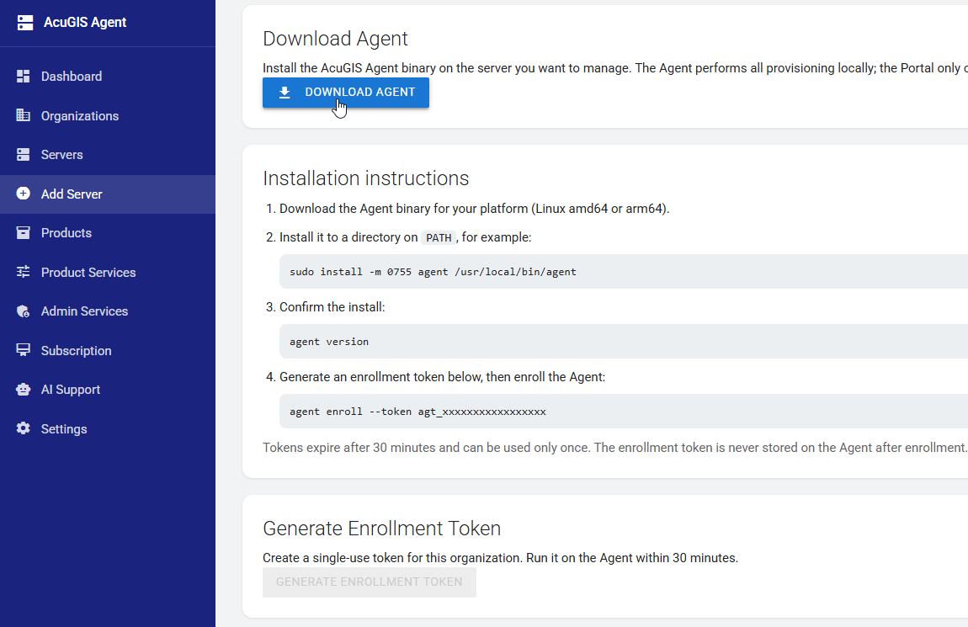Click the sudo install command code block
The height and width of the screenshot is (627, 968).
tap(624, 272)
